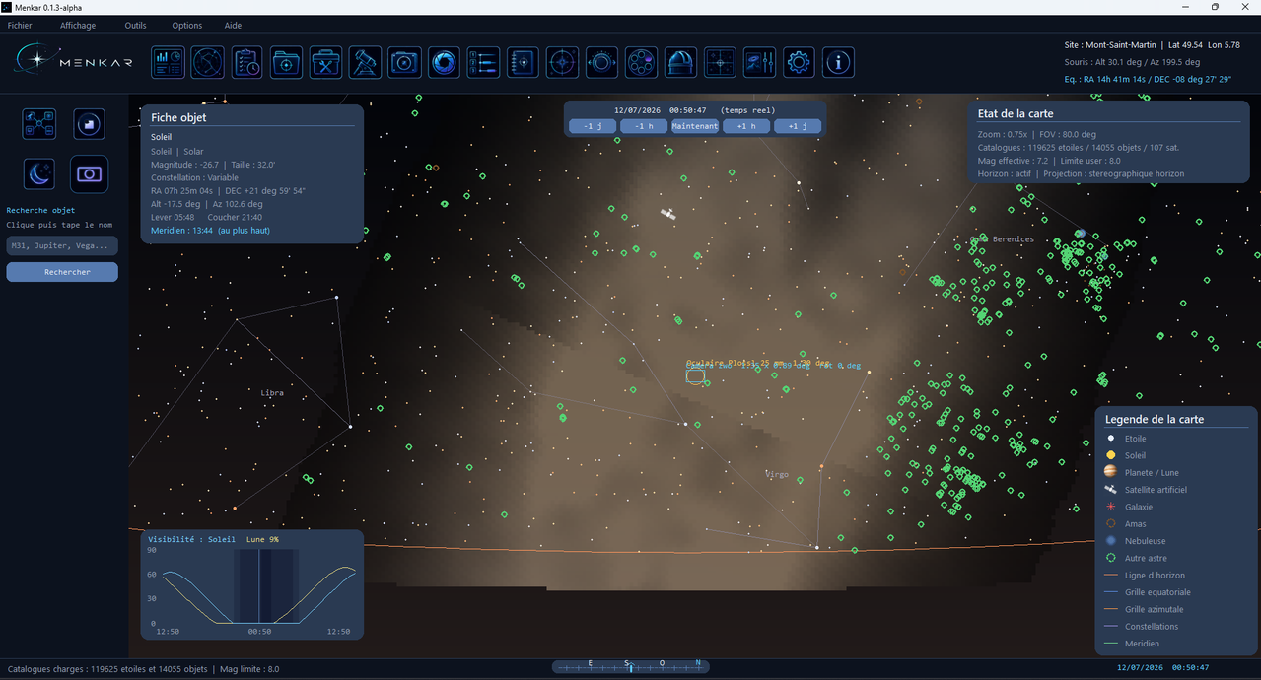Click the globe orbit map icon
The image size is (1261, 680).
208,62
